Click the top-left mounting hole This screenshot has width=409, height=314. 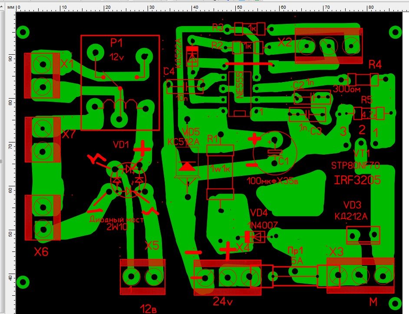[23, 31]
